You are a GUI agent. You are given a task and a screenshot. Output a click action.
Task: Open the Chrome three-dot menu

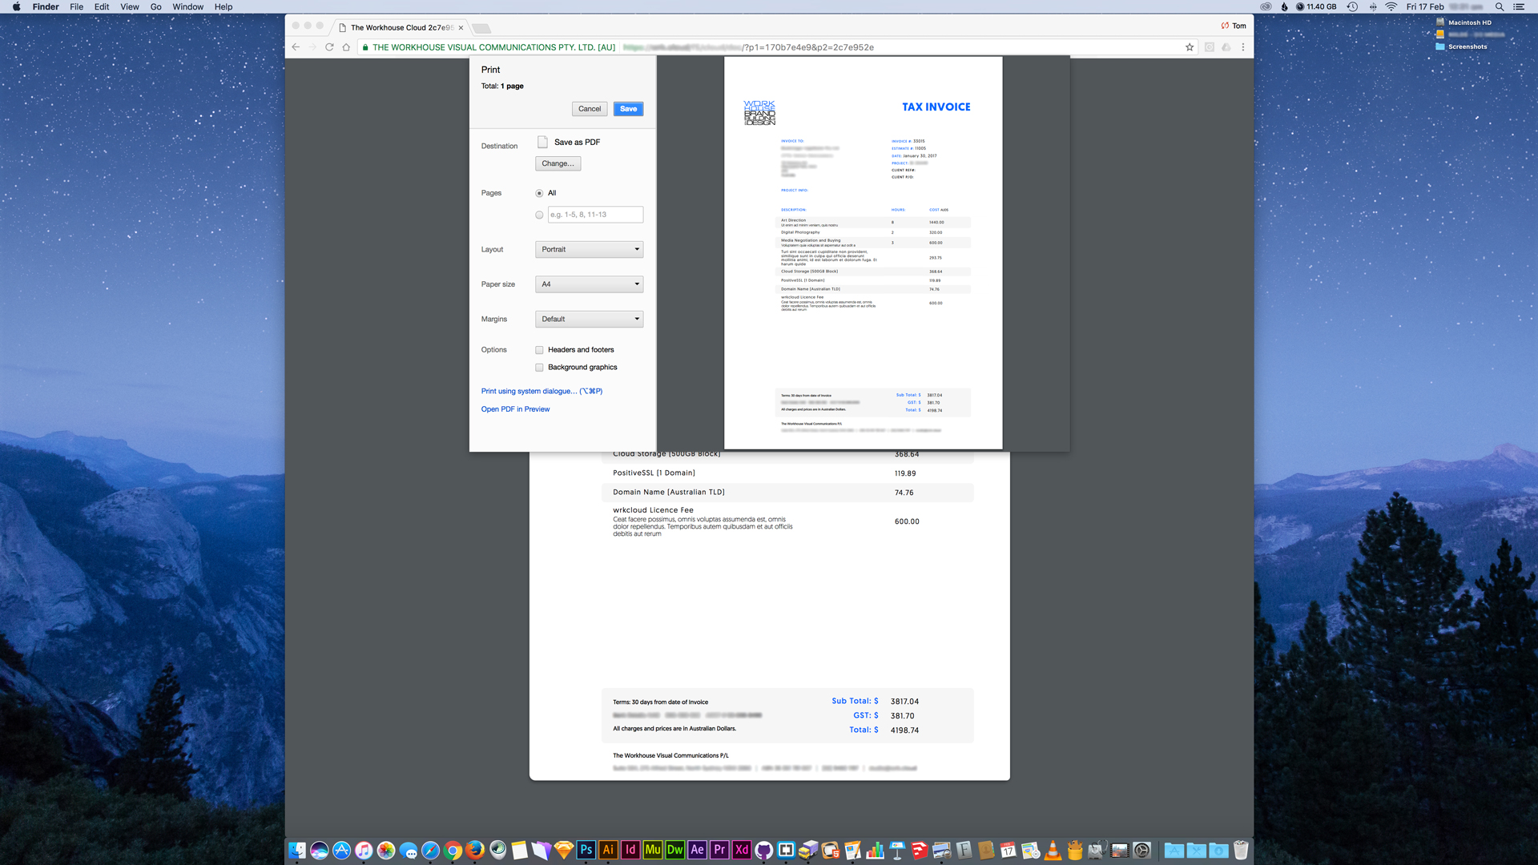1243,47
